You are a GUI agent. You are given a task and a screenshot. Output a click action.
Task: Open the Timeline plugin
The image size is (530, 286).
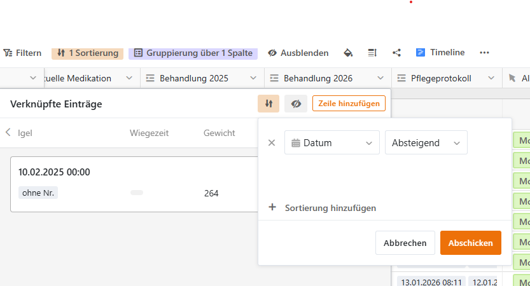(x=440, y=53)
